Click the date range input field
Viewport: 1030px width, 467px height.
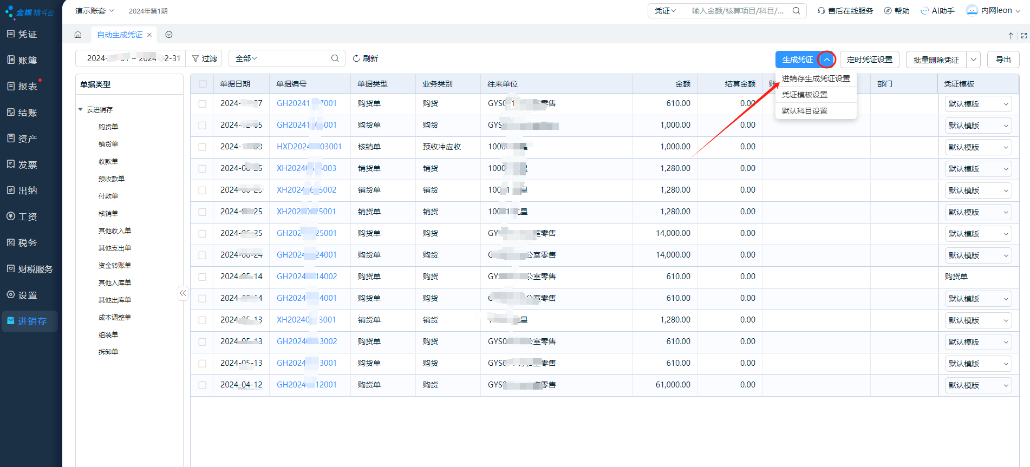pos(133,58)
